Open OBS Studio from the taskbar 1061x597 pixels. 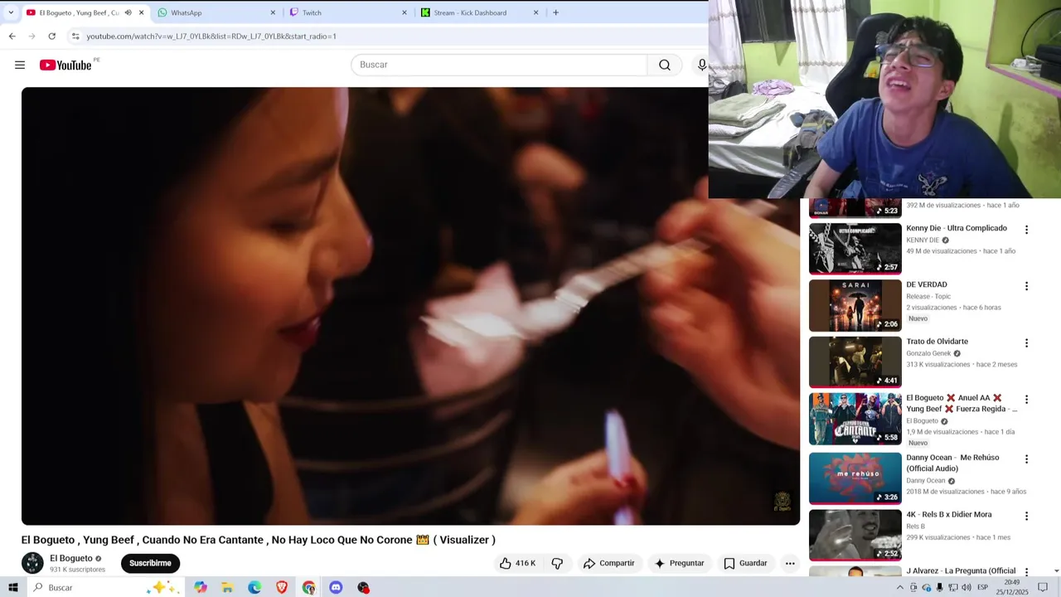pyautogui.click(x=363, y=587)
